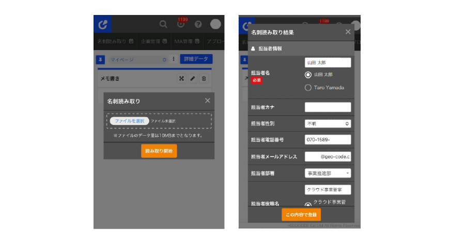The height and width of the screenshot is (243, 465).
Task: Open the 企業管理 menu
Action: pos(153,41)
